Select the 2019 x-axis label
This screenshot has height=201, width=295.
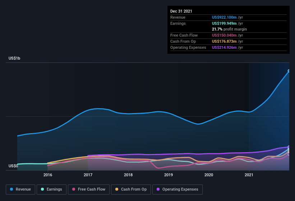(169, 175)
